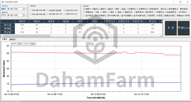Click the left scroll arrow of the table scrollbar
This screenshot has width=191, height=102.
(2, 36)
